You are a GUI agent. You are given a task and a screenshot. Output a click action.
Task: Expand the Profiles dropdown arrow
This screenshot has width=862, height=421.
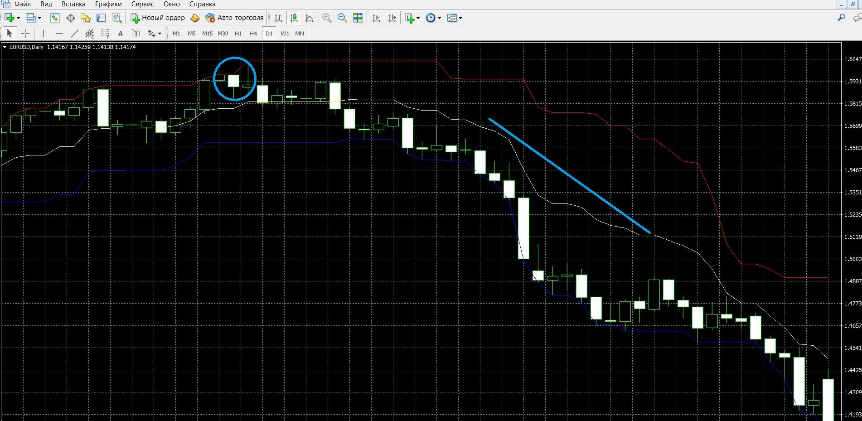point(39,18)
